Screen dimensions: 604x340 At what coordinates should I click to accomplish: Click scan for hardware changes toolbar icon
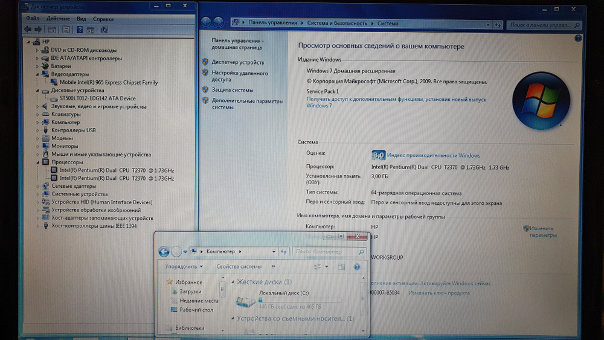pos(104,29)
